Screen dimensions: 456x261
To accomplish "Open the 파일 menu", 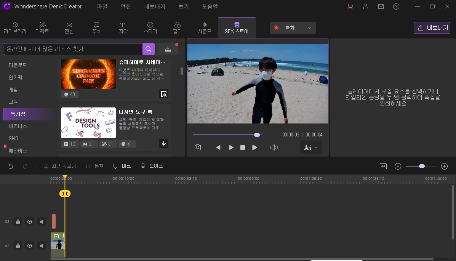I will coord(102,6).
